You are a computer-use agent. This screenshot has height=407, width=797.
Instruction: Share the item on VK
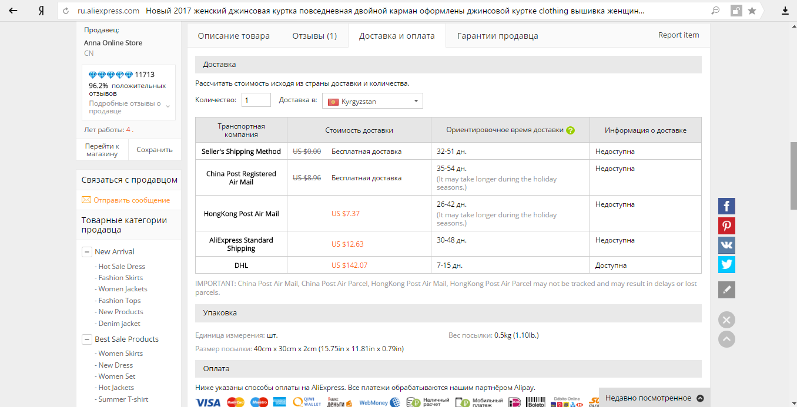pyautogui.click(x=726, y=245)
